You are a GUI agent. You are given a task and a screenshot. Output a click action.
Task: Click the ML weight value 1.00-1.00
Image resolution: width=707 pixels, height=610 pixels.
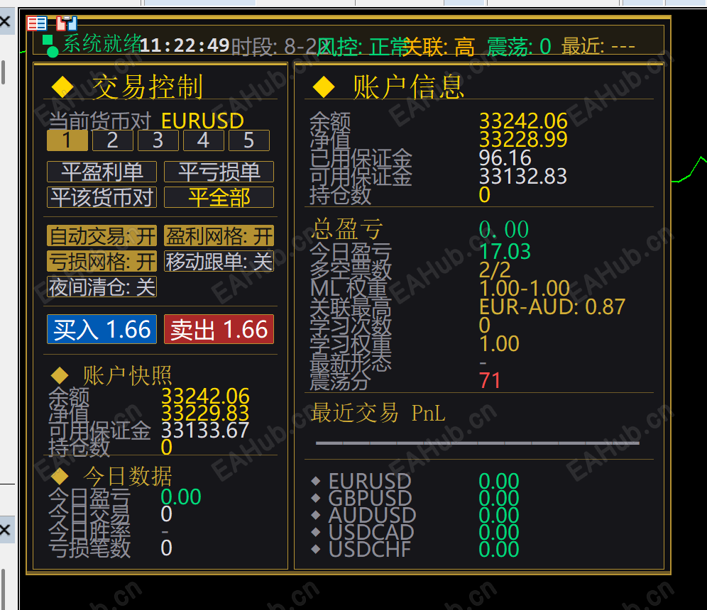point(525,288)
